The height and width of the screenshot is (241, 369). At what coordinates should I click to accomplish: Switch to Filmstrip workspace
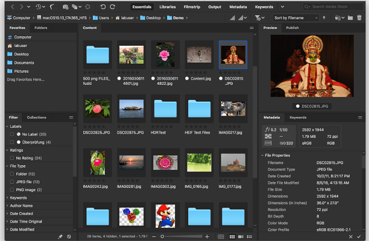[x=192, y=7]
